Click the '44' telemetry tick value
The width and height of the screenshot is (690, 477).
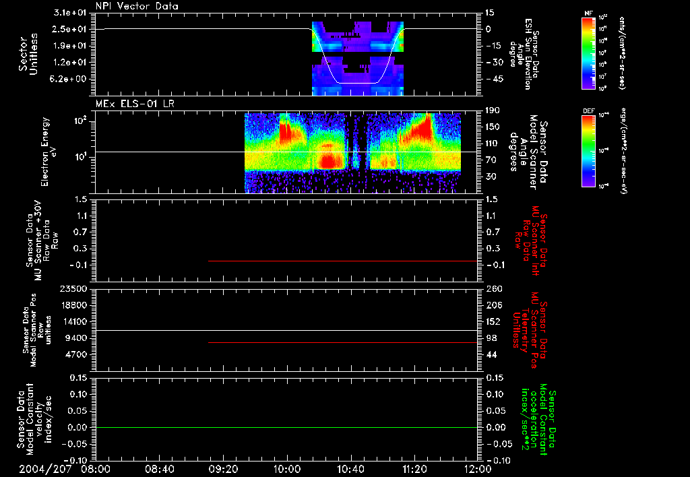(x=491, y=354)
